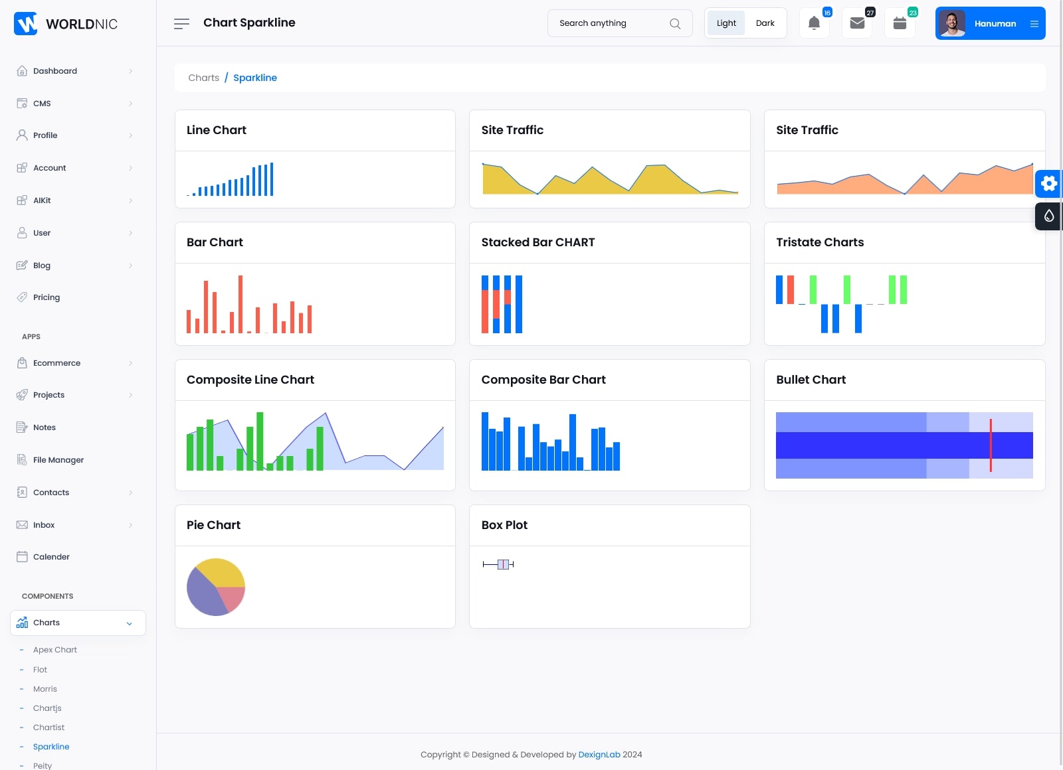Click the search magnifier icon
The width and height of the screenshot is (1063, 770).
[x=675, y=23]
